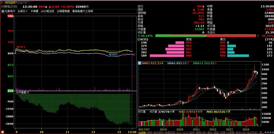Click the 810 lower price limit label
This screenshot has width=274, height=134.
pyautogui.click(x=11, y=91)
